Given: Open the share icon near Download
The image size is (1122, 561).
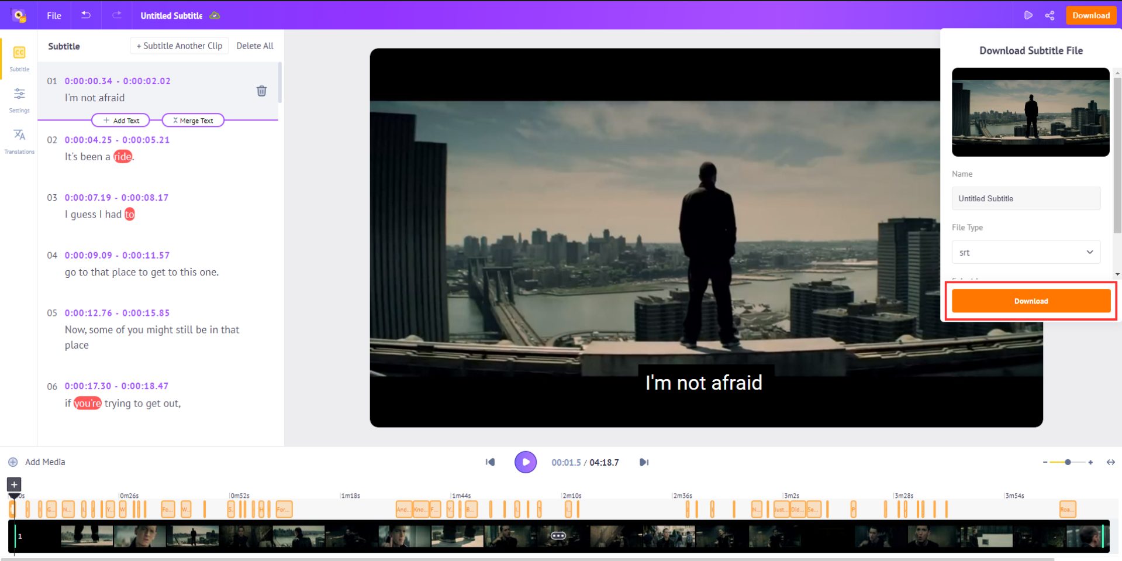Looking at the screenshot, I should (x=1049, y=15).
